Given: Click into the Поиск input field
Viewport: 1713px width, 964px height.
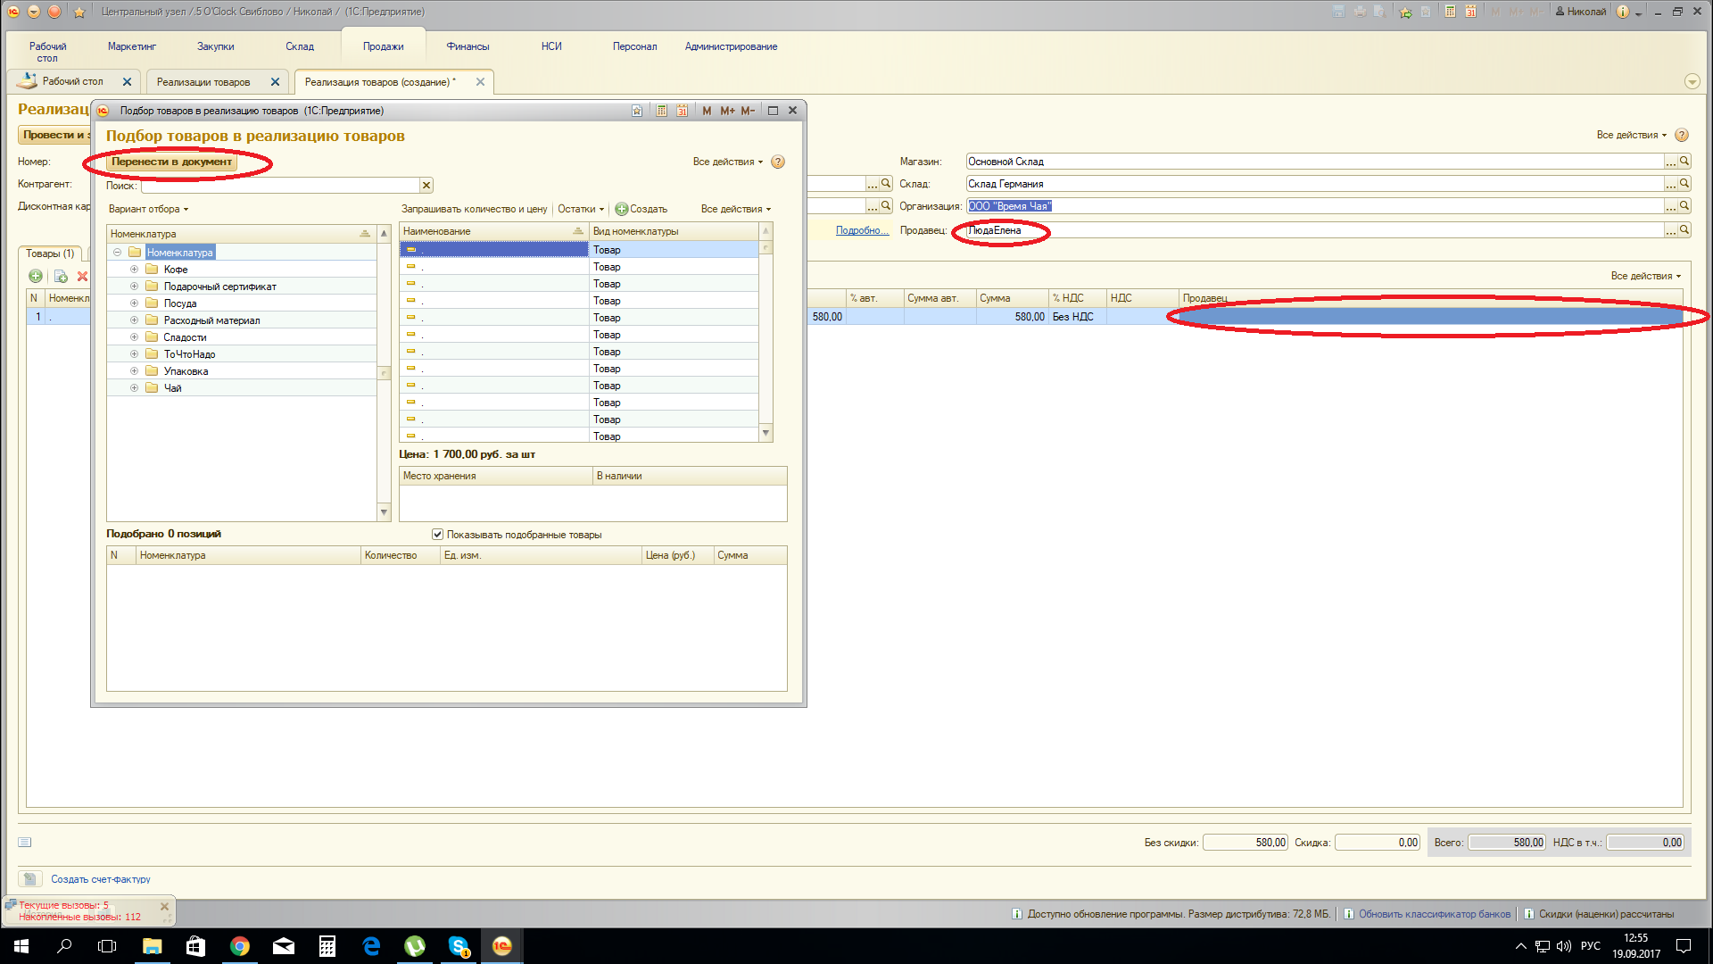Looking at the screenshot, I should (x=279, y=186).
